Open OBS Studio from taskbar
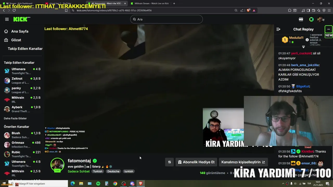 124,184
